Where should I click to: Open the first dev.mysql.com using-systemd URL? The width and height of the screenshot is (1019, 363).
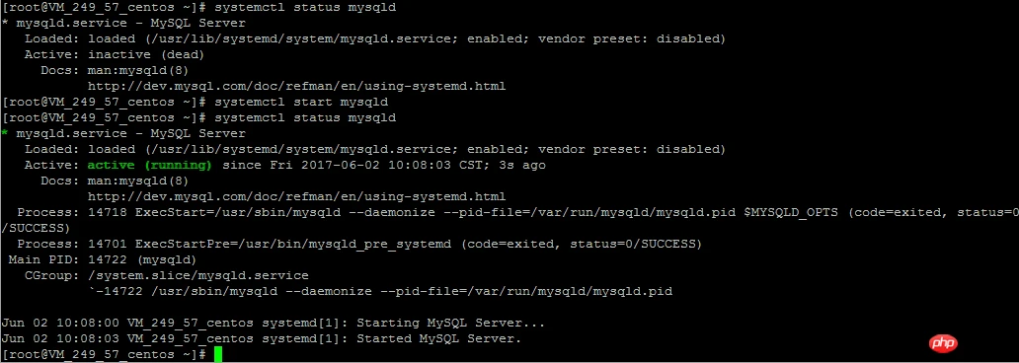[296, 86]
